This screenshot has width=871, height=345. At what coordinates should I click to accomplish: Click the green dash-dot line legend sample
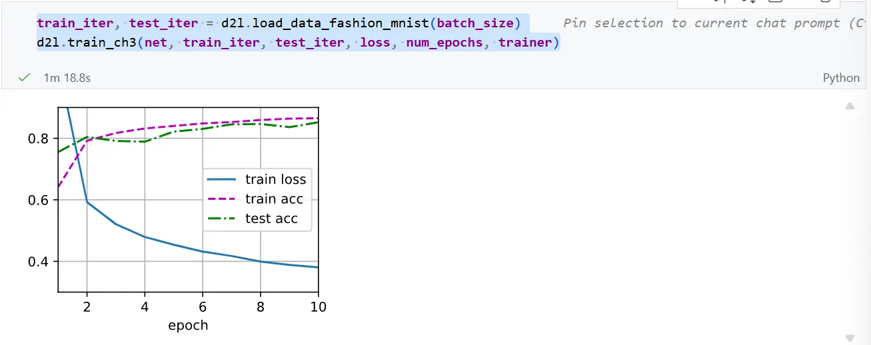pos(223,218)
